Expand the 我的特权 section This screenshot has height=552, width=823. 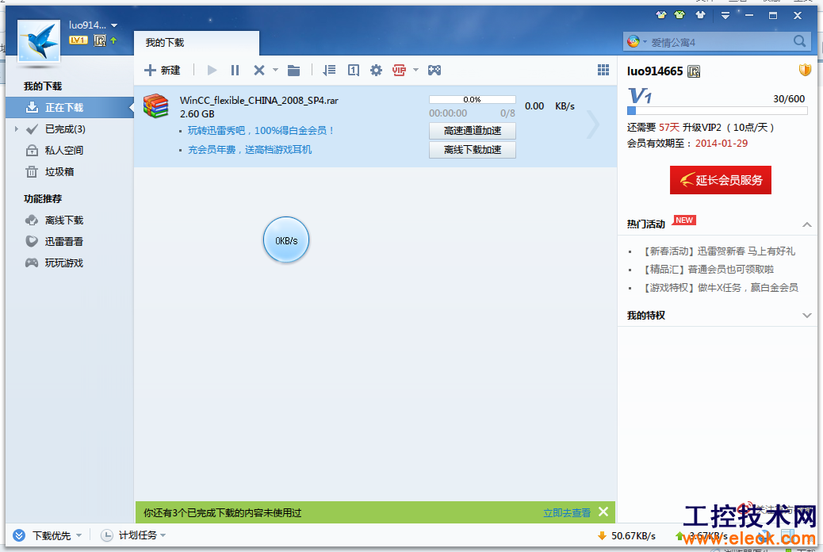click(806, 316)
